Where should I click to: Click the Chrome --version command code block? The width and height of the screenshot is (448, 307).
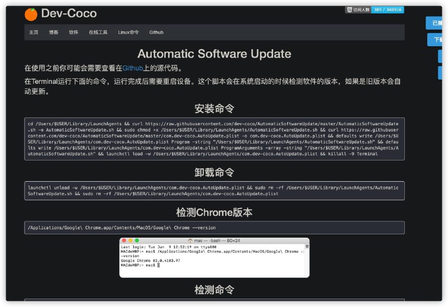214,228
